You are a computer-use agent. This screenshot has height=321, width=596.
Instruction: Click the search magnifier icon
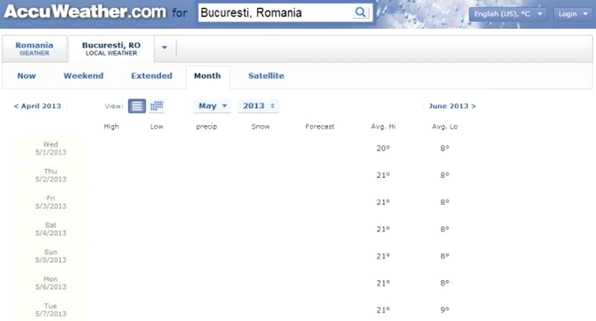pyautogui.click(x=361, y=12)
